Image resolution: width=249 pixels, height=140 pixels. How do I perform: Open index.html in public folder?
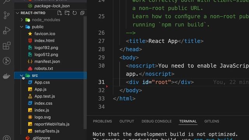(44, 40)
